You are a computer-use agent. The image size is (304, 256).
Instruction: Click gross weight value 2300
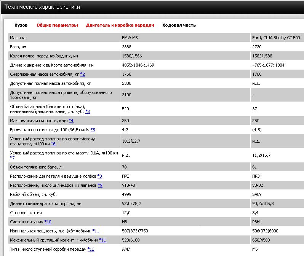(126, 83)
